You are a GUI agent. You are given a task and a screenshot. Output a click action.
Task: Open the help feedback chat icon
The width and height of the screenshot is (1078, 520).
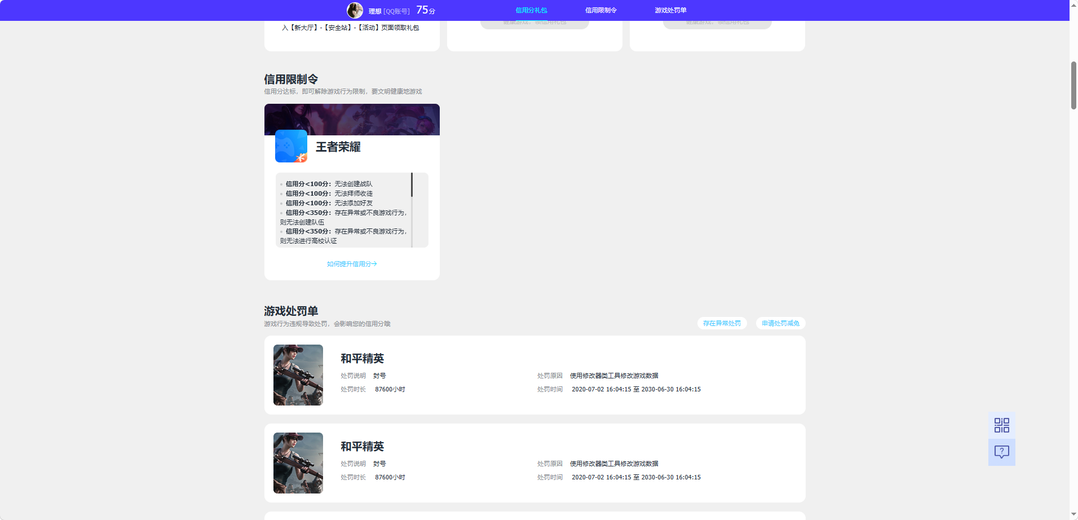tap(1001, 452)
